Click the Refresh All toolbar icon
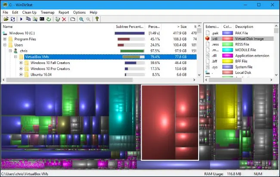This screenshot has width=280, height=177. click(x=12, y=19)
